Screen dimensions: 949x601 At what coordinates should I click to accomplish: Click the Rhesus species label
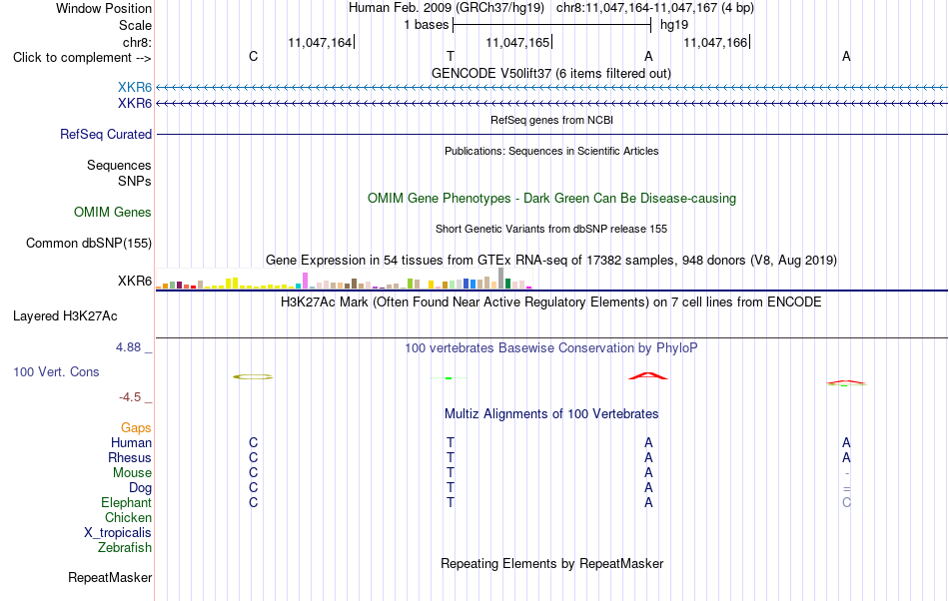point(130,457)
